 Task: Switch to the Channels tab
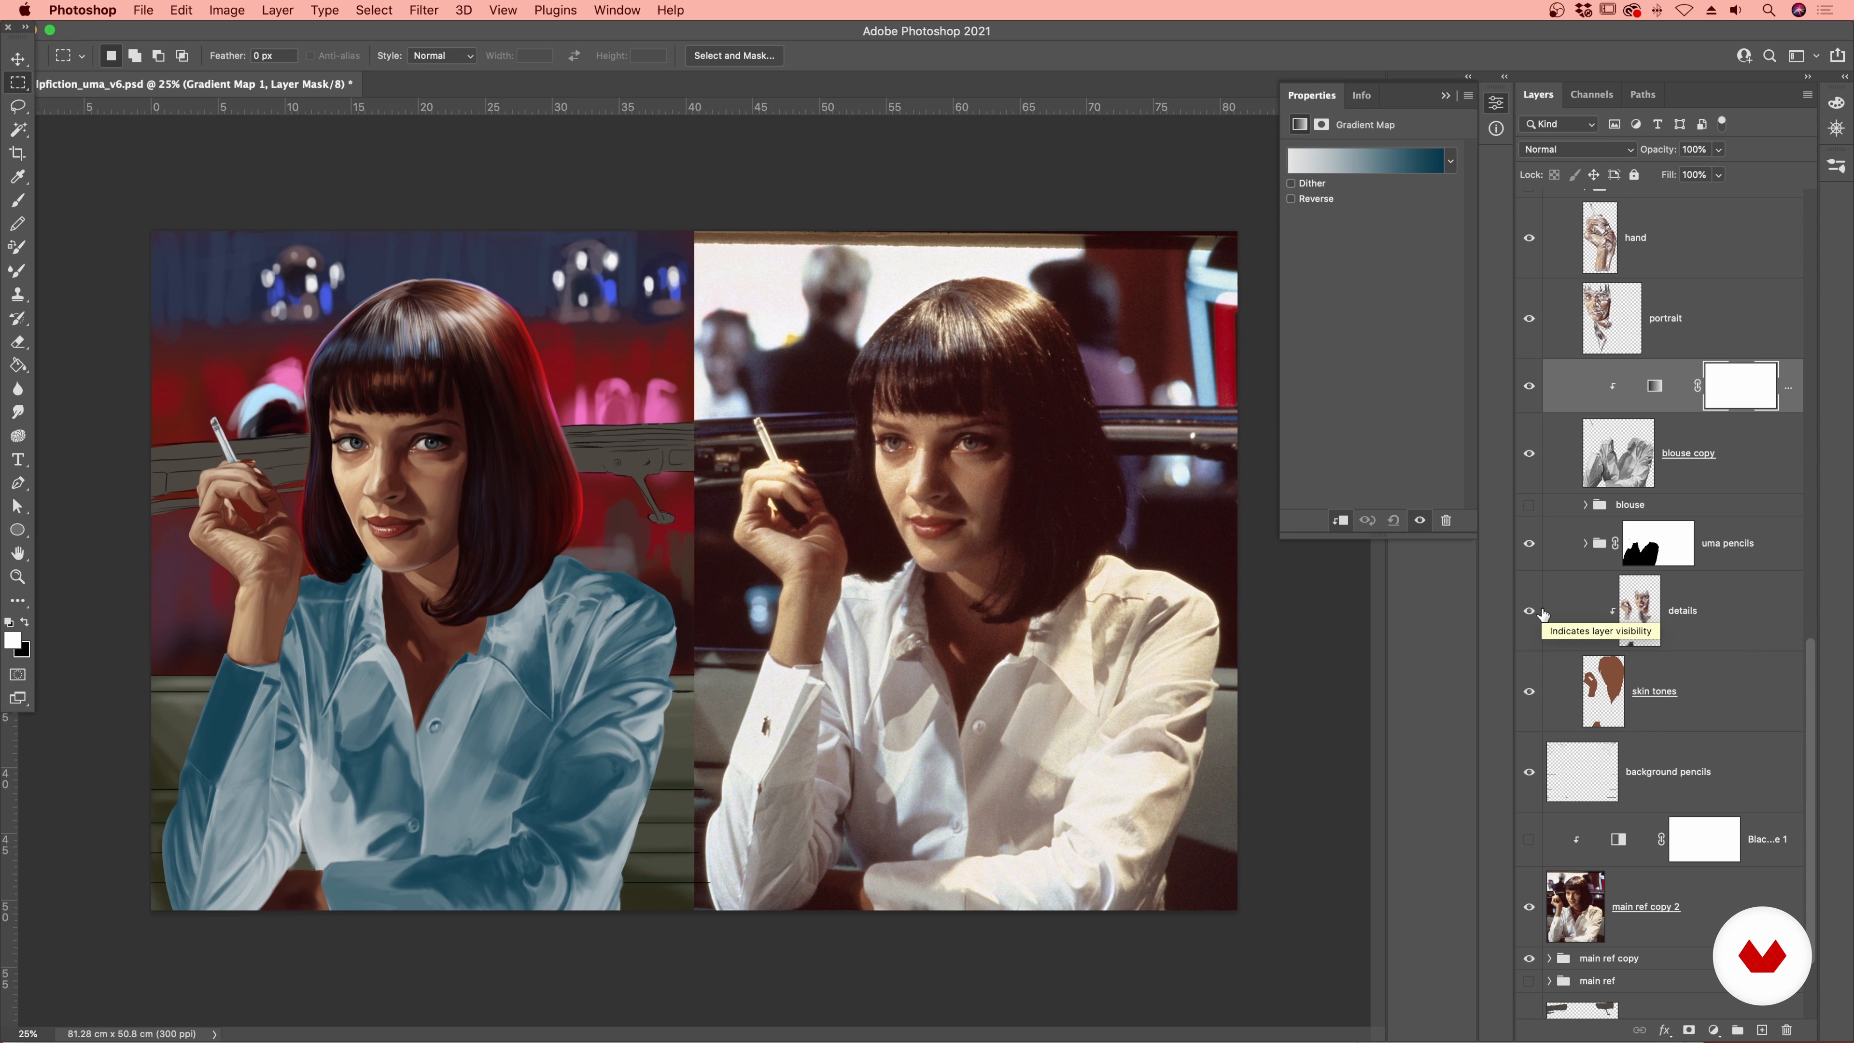coord(1591,94)
